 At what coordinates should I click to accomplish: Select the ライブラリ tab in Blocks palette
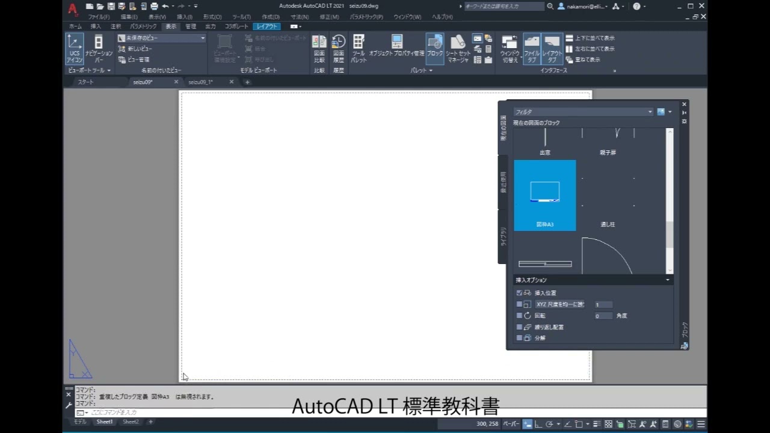click(502, 237)
